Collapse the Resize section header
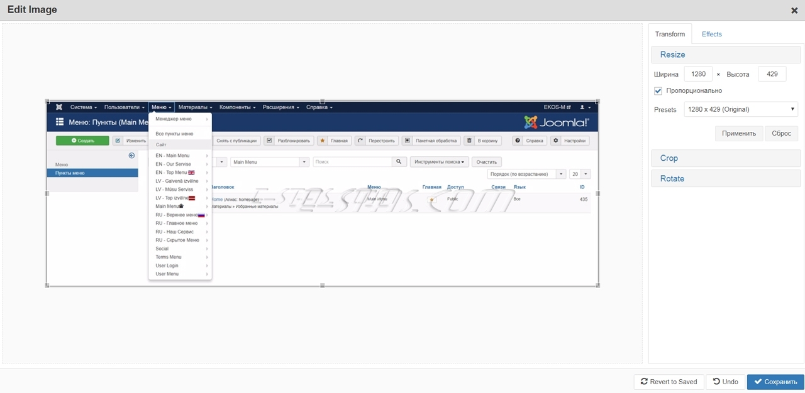 point(726,55)
